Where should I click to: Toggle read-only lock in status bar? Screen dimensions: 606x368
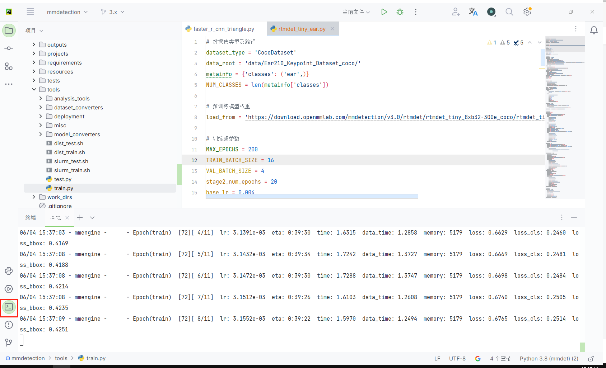(591, 358)
